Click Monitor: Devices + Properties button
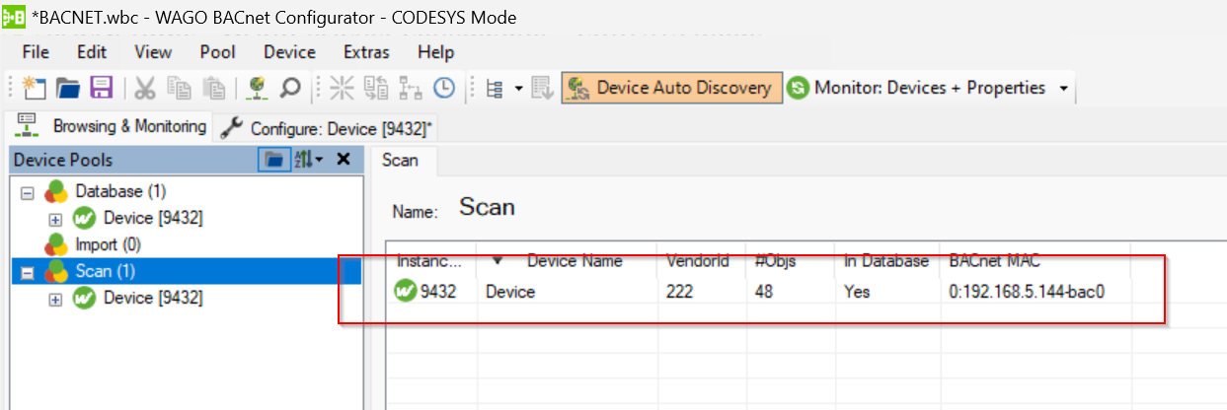 tap(916, 88)
